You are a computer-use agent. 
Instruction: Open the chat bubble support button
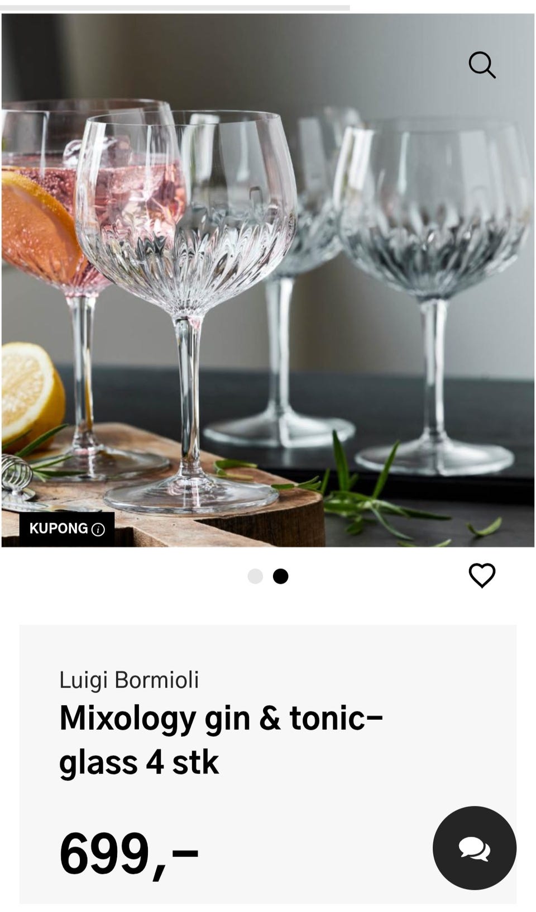coord(474,848)
